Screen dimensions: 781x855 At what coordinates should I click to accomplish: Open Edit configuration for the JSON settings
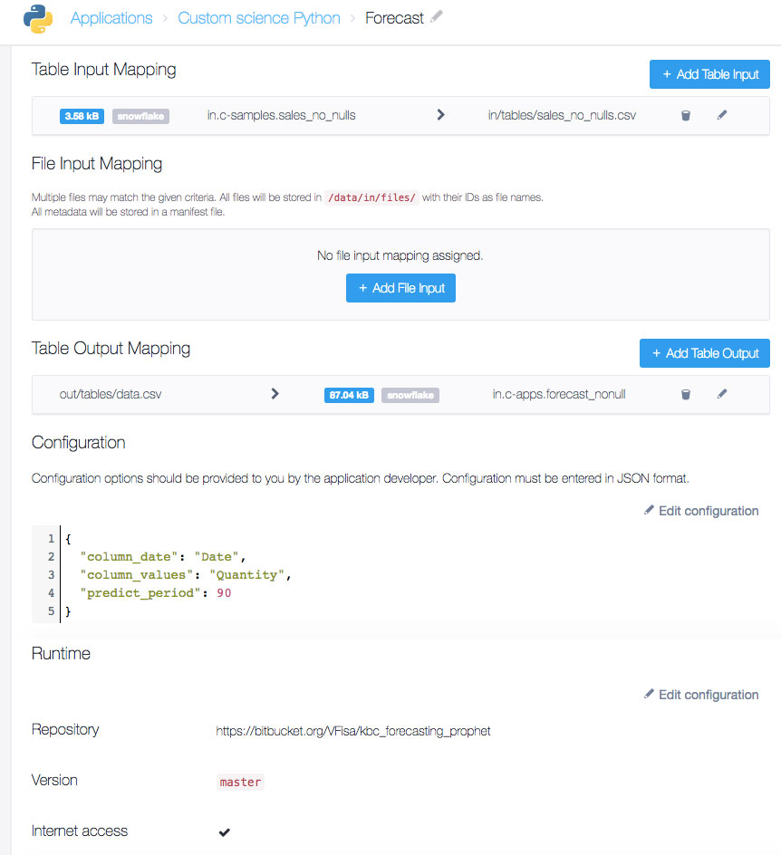point(701,510)
